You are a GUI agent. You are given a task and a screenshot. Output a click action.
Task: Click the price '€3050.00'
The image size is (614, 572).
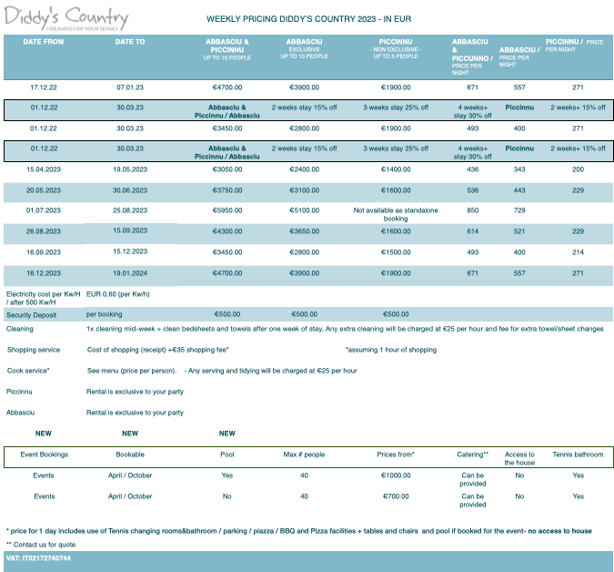click(x=227, y=169)
